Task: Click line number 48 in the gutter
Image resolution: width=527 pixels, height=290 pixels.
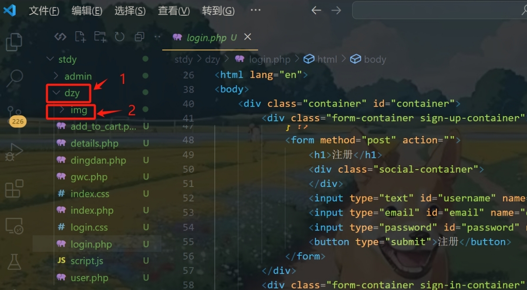Action: pyautogui.click(x=188, y=140)
